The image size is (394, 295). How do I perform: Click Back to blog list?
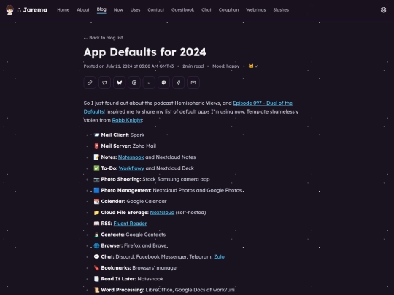[104, 38]
